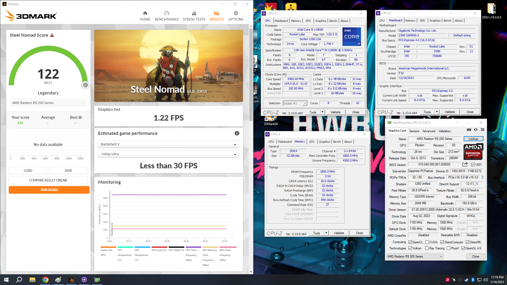Switch to the CPU-Z taskbar icon
The height and width of the screenshot is (285, 507).
84,280
